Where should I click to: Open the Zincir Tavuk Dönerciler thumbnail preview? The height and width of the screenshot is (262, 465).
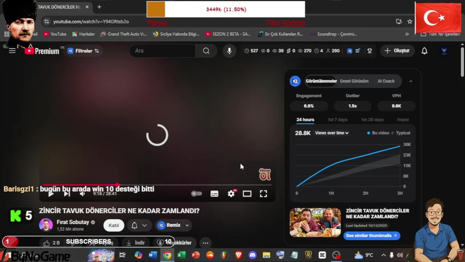tap(315, 223)
